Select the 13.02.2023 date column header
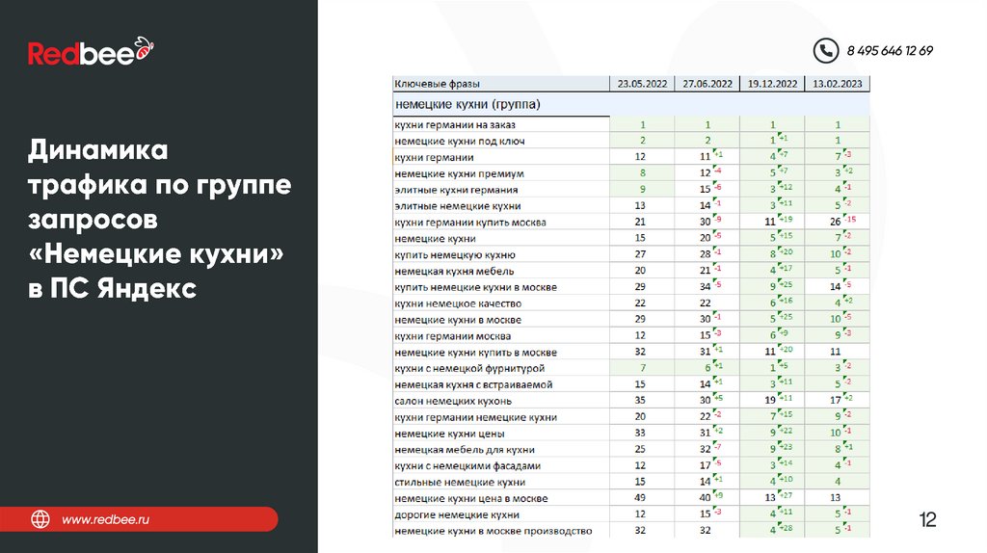987x553 pixels. (838, 84)
